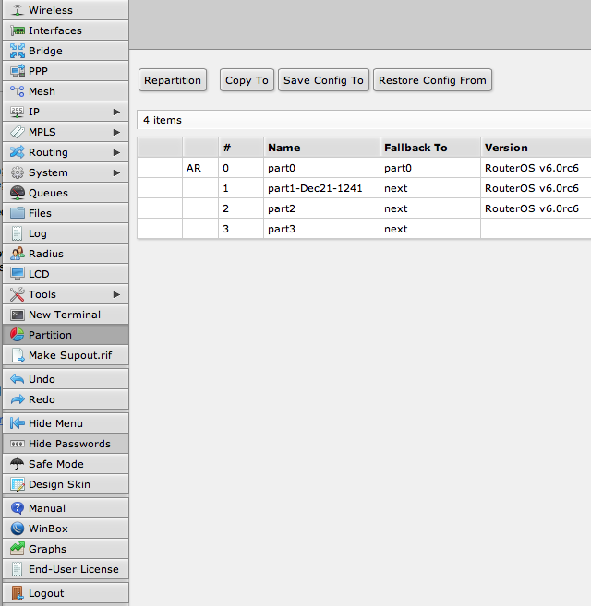Select the part3 partition name
The height and width of the screenshot is (606, 591).
[x=282, y=229]
